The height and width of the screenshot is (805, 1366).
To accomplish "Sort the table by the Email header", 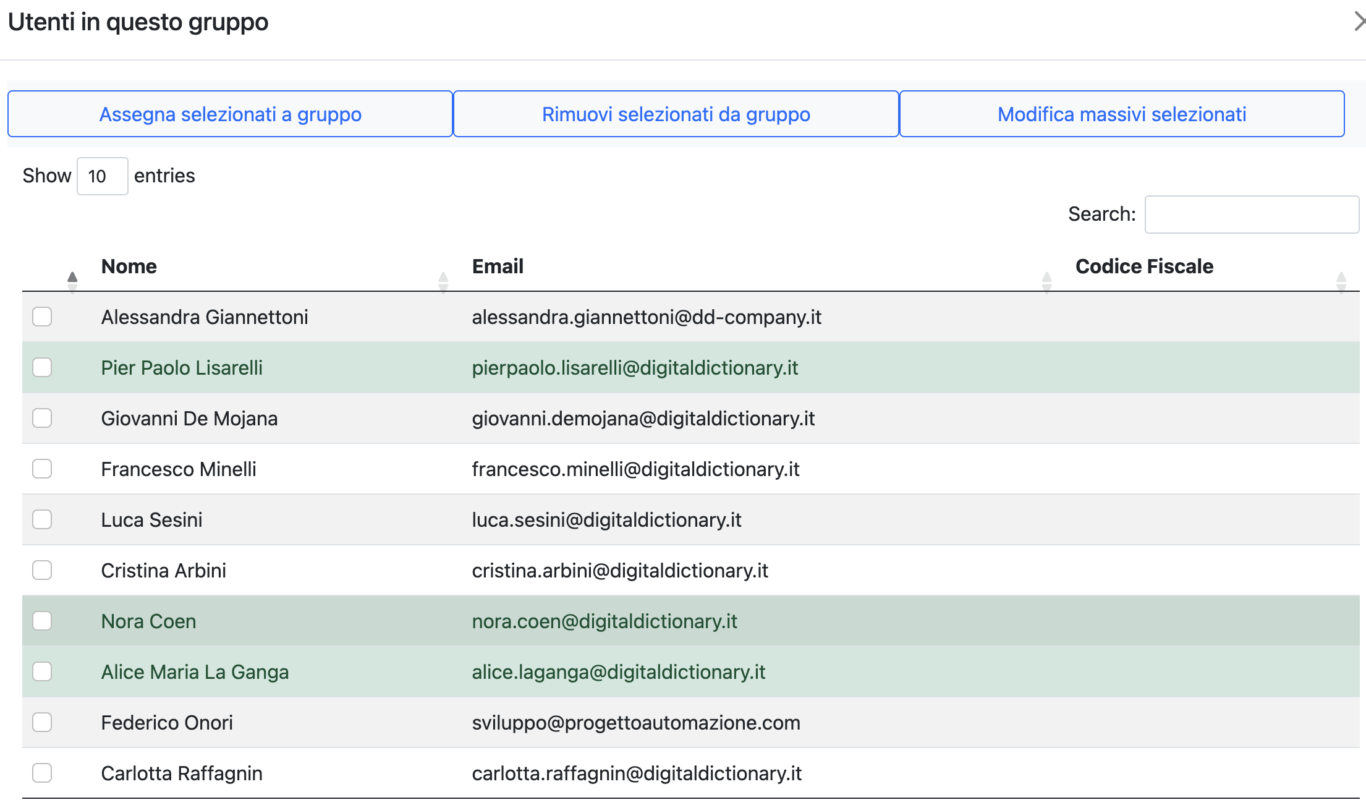I will point(498,266).
